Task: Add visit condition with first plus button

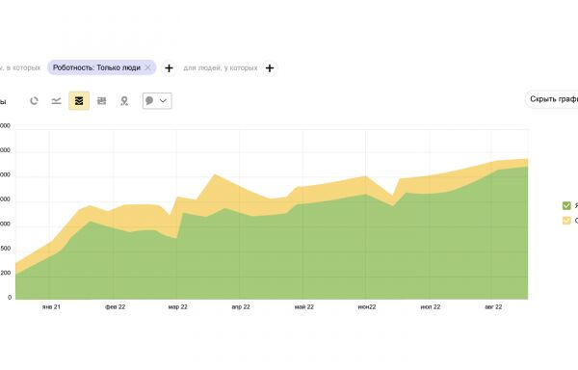Action: [169, 68]
